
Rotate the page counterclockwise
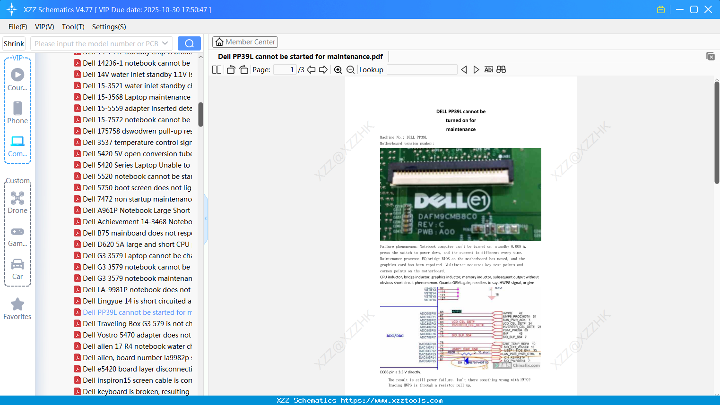click(231, 70)
